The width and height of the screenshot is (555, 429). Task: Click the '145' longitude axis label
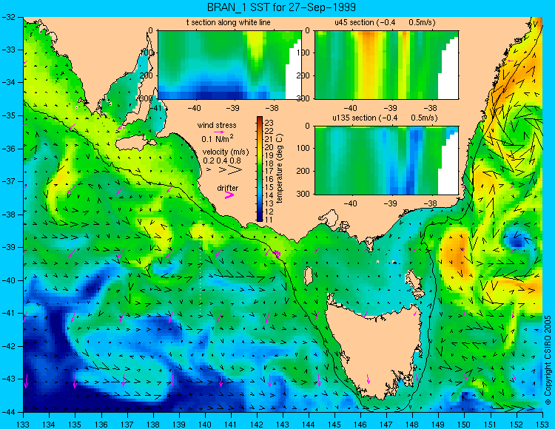(334, 424)
